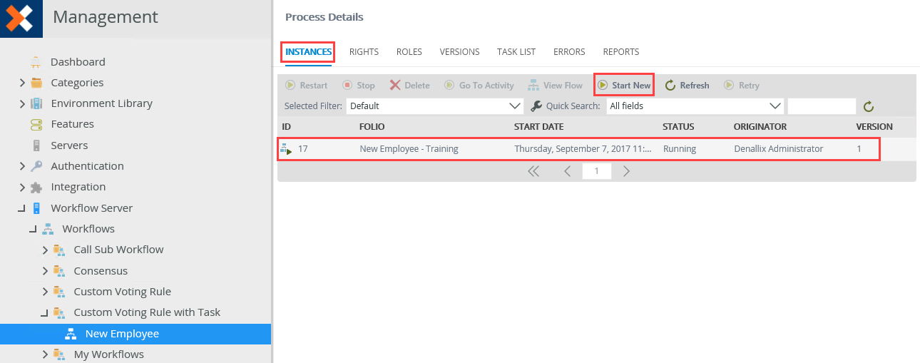Image resolution: width=920 pixels, height=363 pixels.
Task: Click the Custom Voting Rule folder icon
Action: (x=59, y=292)
